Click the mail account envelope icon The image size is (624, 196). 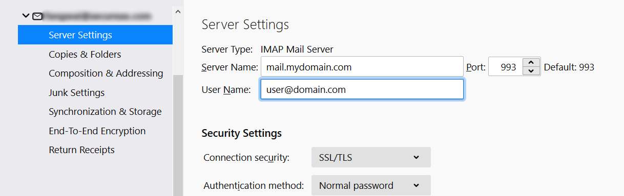pyautogui.click(x=37, y=16)
